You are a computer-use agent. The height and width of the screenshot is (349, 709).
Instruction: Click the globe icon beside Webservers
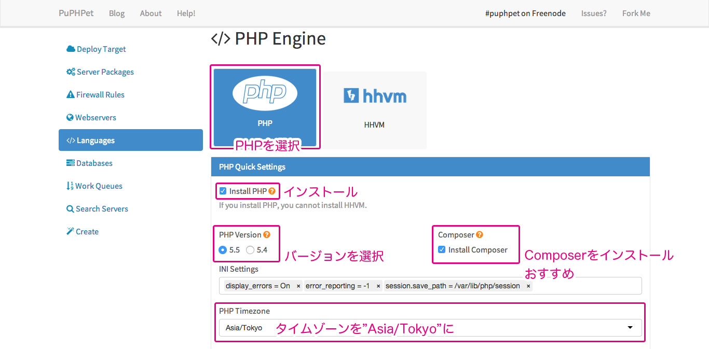pyautogui.click(x=70, y=118)
